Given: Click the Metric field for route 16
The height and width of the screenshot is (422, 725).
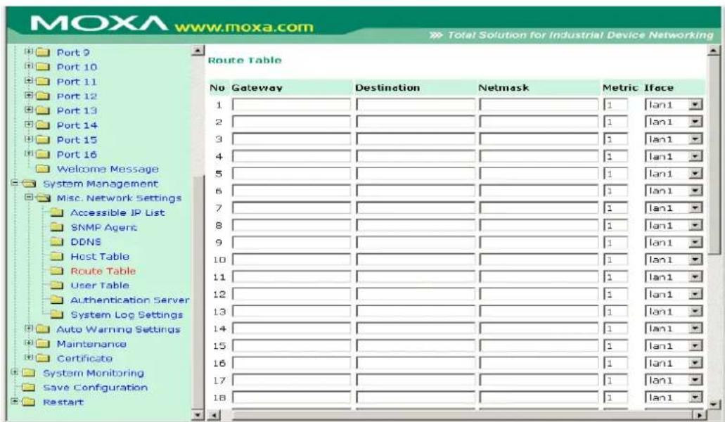Looking at the screenshot, I should (x=616, y=364).
